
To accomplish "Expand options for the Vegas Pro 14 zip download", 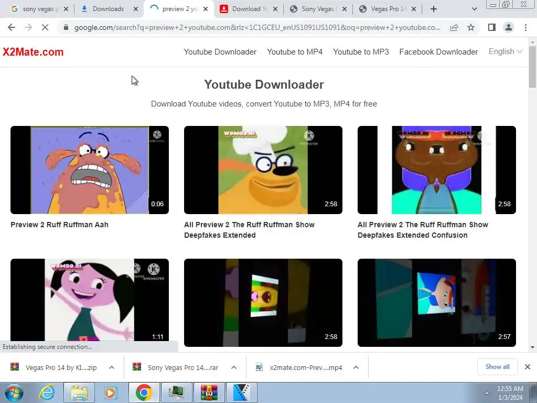I will (x=112, y=367).
